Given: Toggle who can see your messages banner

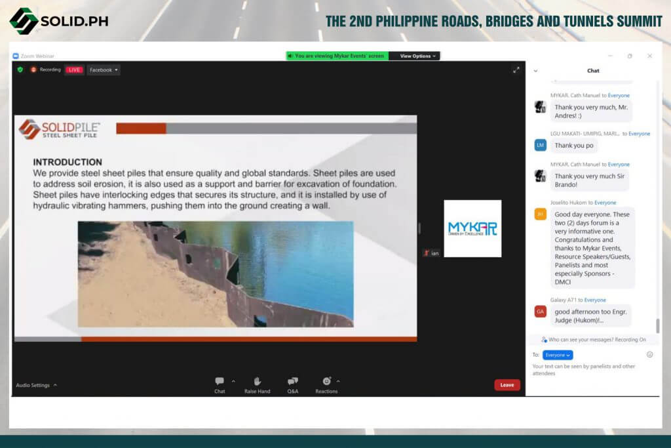Looking at the screenshot, I should pos(592,339).
